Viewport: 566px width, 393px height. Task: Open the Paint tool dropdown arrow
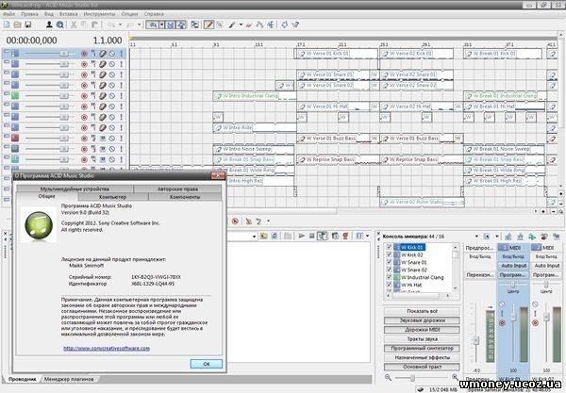pyautogui.click(x=241, y=25)
